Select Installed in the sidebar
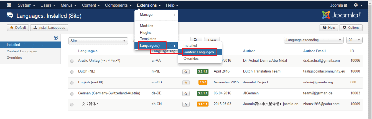 pyautogui.click(x=30, y=45)
